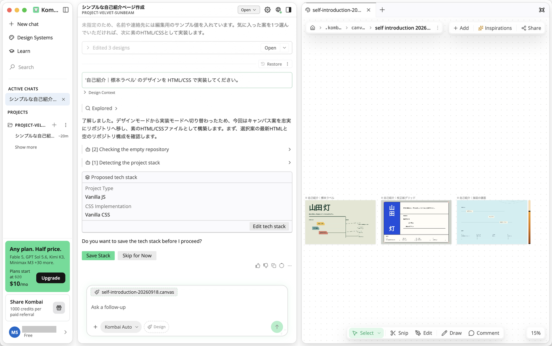Open chat settings gear icon
Screen dimensions: 552x346
click(x=267, y=10)
